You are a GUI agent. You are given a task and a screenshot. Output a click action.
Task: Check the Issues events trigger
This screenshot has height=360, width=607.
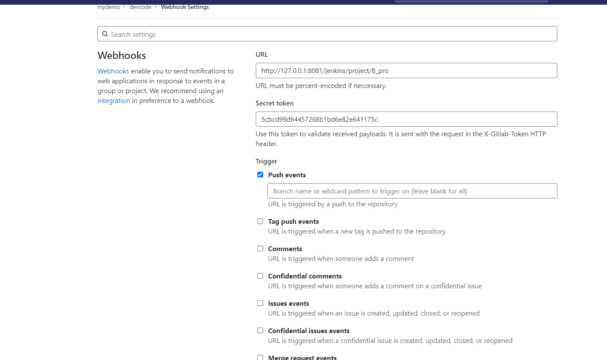pos(260,303)
